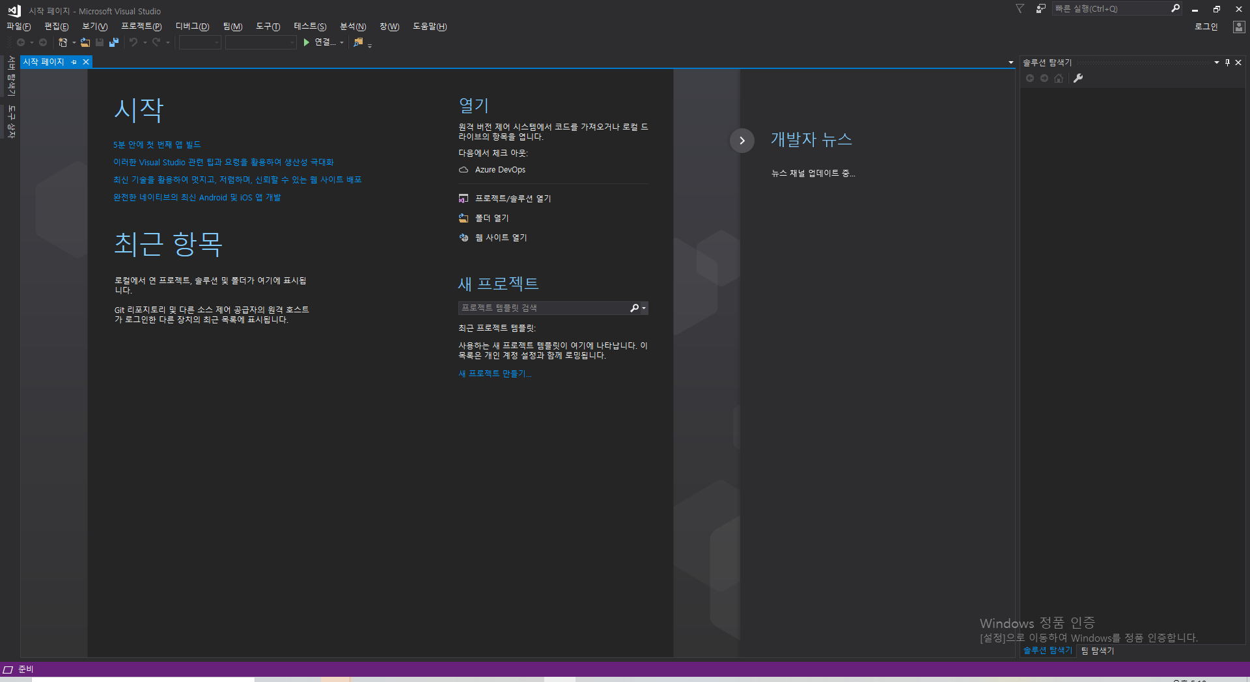Click the 로그인 sign-in link
The height and width of the screenshot is (682, 1250).
1206,27
